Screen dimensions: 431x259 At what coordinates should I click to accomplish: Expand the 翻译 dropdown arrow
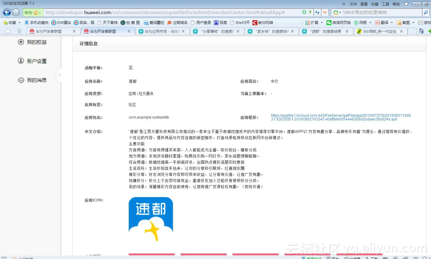point(392,22)
